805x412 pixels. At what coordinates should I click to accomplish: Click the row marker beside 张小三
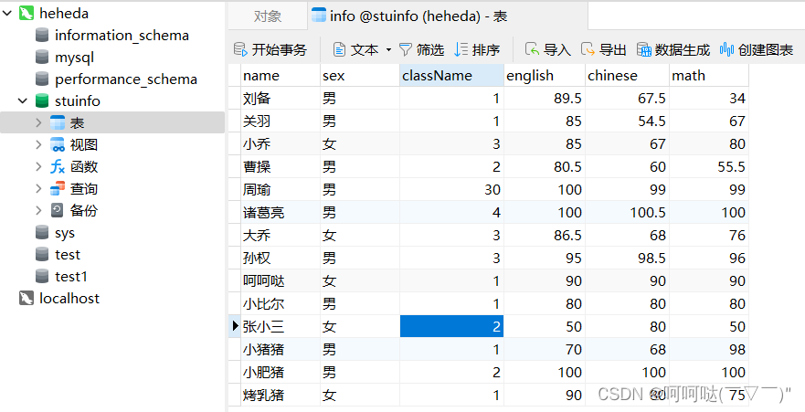tap(235, 326)
